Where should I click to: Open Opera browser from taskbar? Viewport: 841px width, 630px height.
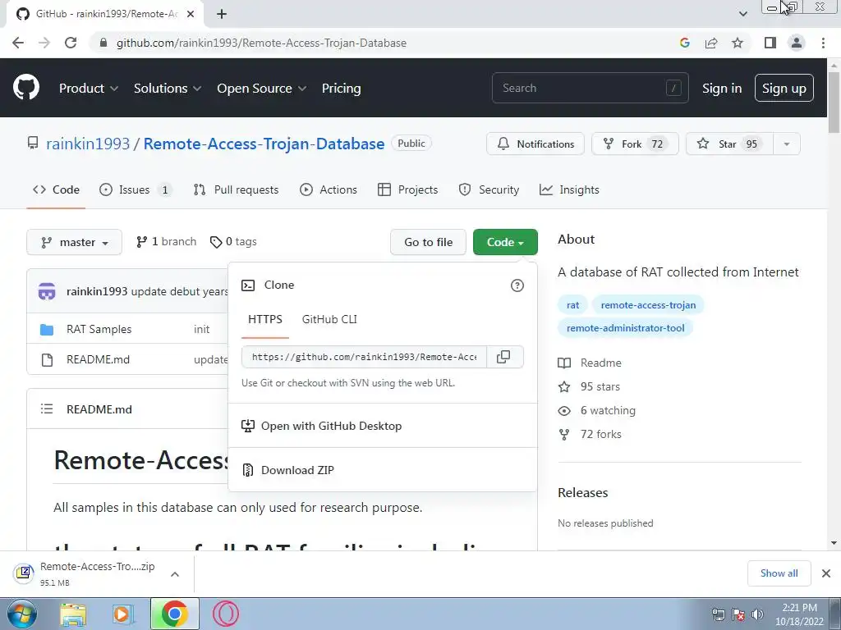click(226, 614)
